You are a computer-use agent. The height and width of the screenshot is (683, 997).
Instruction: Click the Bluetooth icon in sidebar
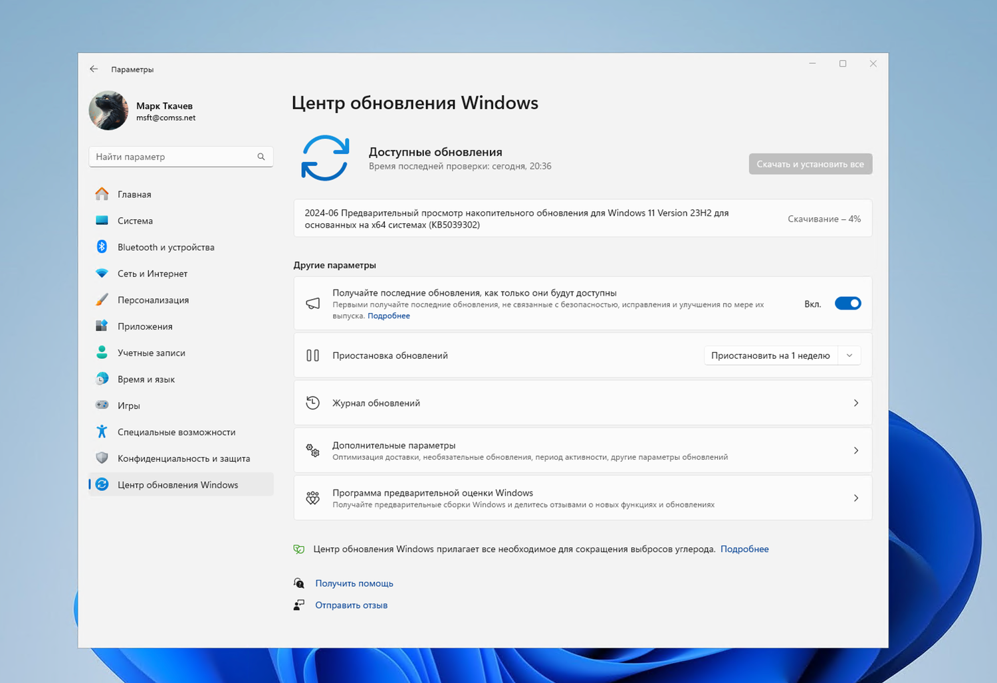(x=102, y=246)
